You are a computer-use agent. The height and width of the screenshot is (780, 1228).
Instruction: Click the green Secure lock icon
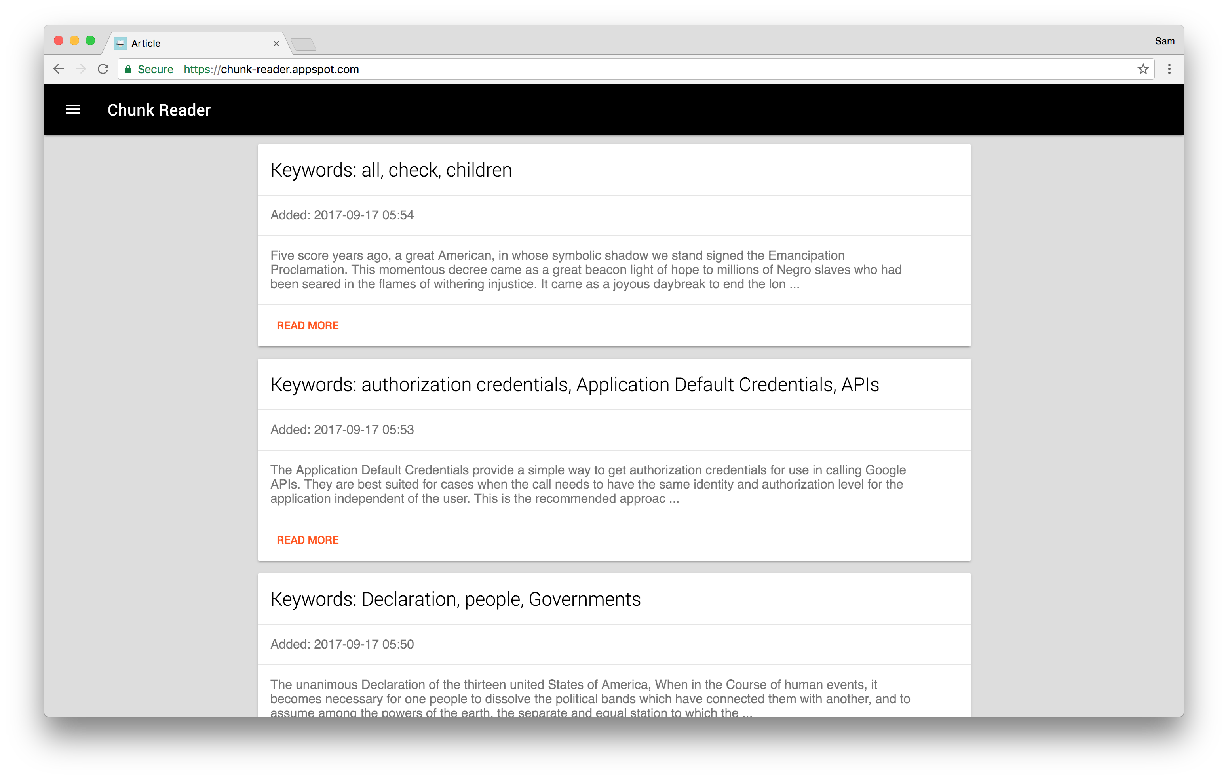tap(129, 69)
